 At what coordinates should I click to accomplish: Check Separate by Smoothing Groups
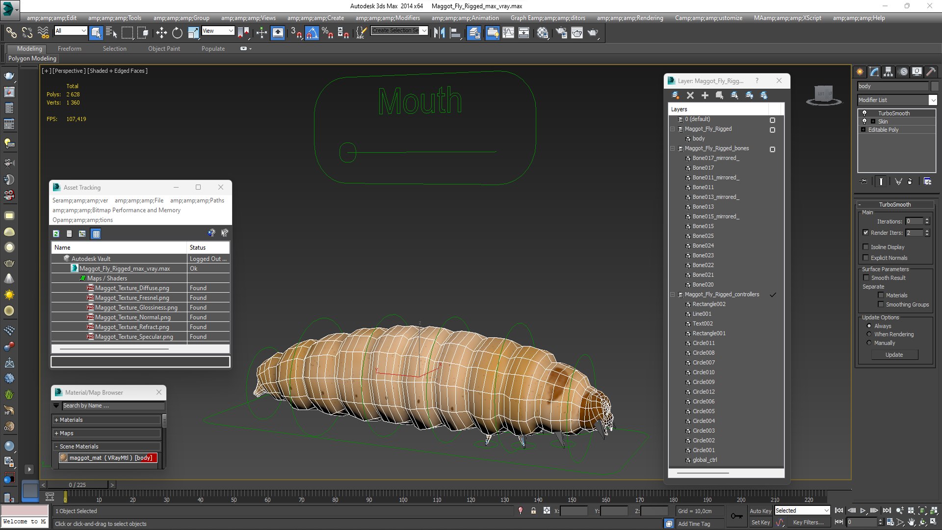tap(881, 304)
